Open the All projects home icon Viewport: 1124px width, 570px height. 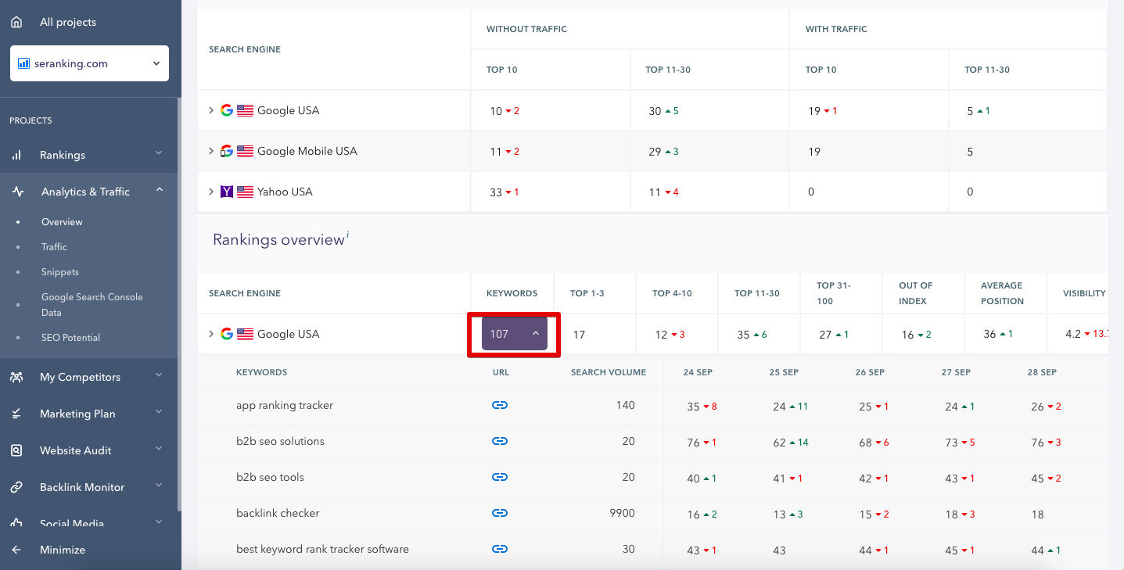(16, 22)
